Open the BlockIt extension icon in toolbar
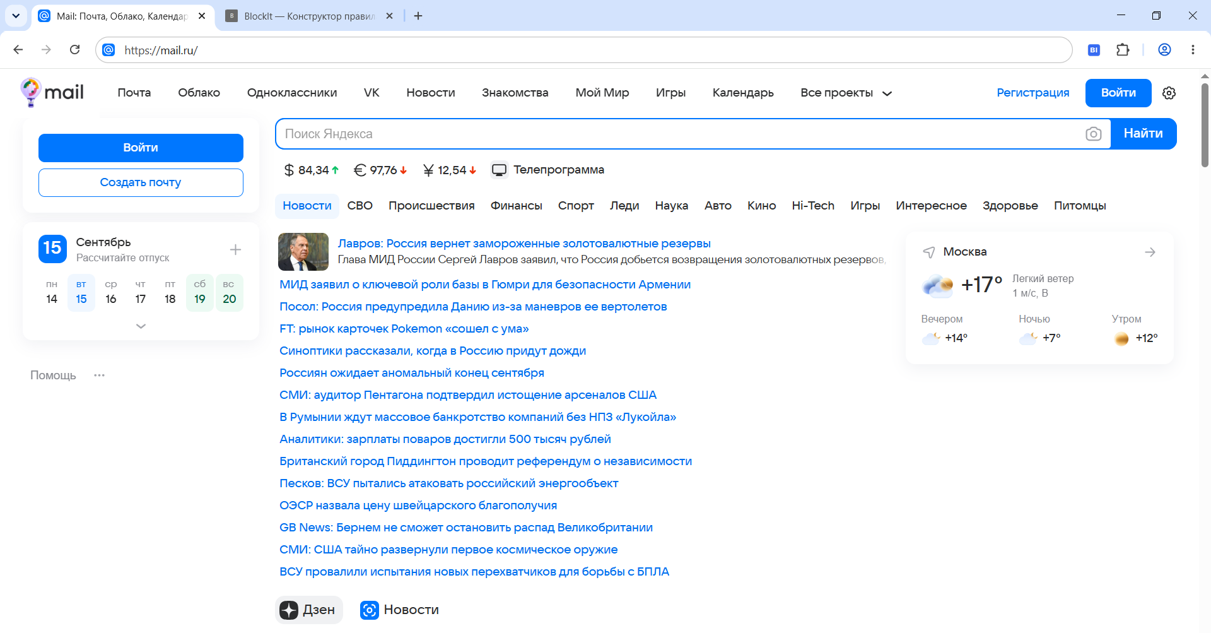 (x=1094, y=50)
